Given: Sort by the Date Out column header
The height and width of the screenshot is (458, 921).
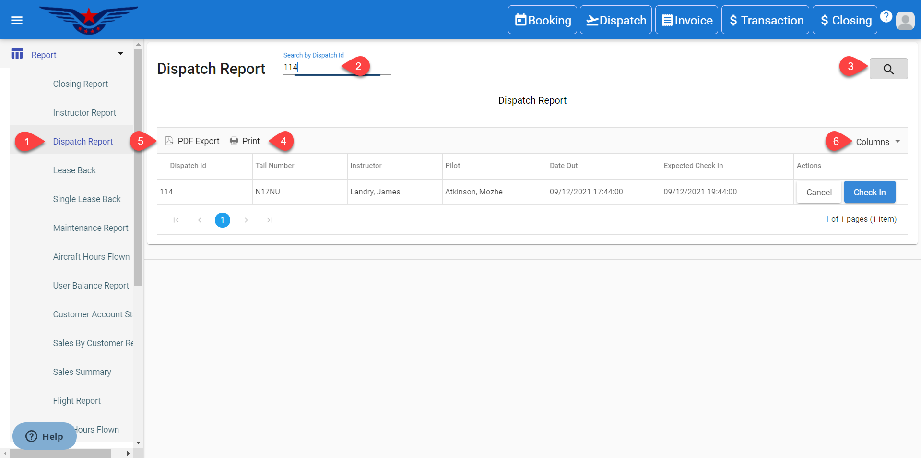Looking at the screenshot, I should [x=564, y=166].
